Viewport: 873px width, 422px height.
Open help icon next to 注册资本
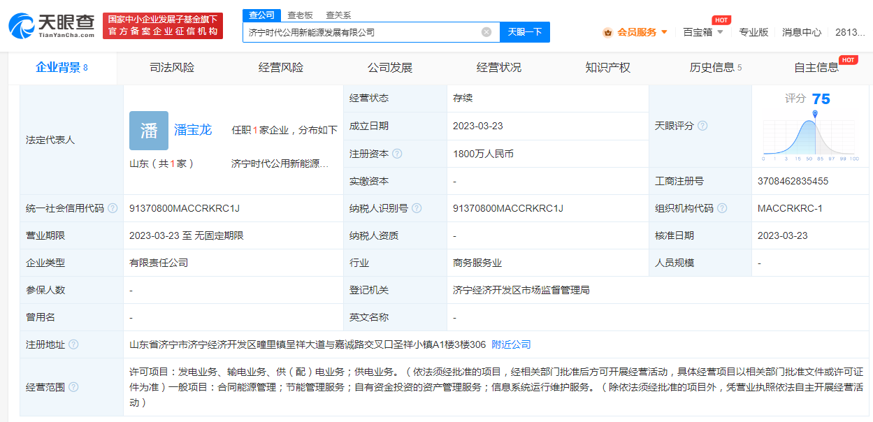click(x=397, y=154)
